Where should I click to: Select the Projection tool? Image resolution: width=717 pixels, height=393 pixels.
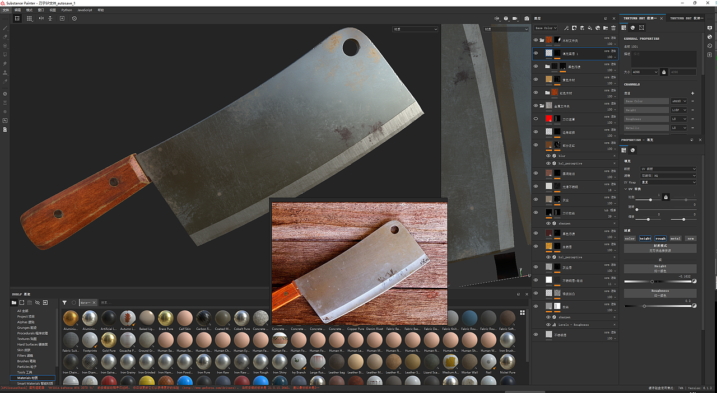(x=5, y=45)
